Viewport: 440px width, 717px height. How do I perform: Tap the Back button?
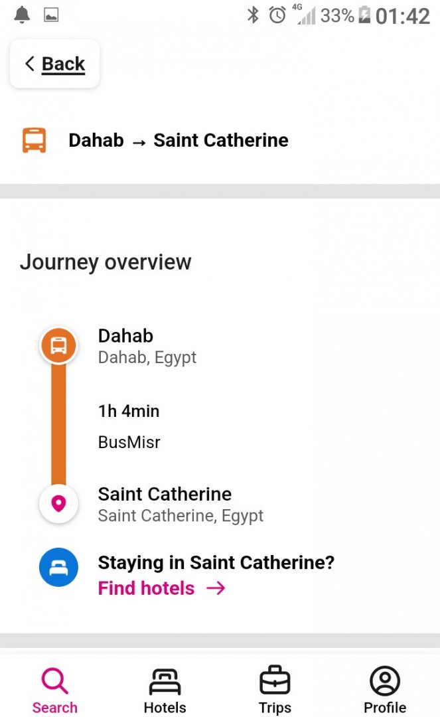(54, 64)
